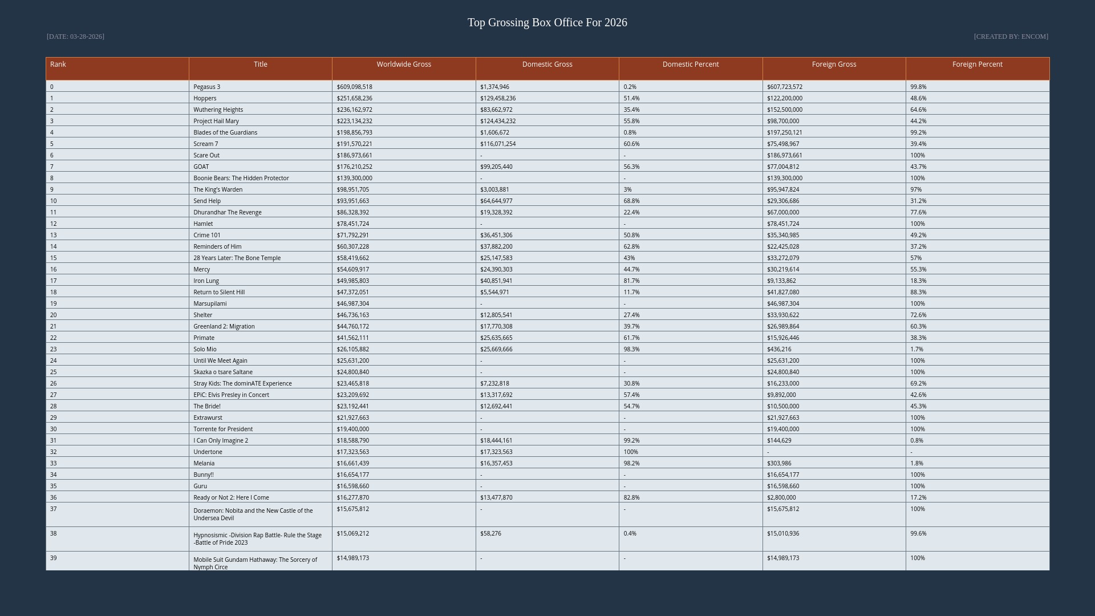Click the page title Top Grossing Box Office
This screenshot has height=616, width=1095.
coord(547,23)
